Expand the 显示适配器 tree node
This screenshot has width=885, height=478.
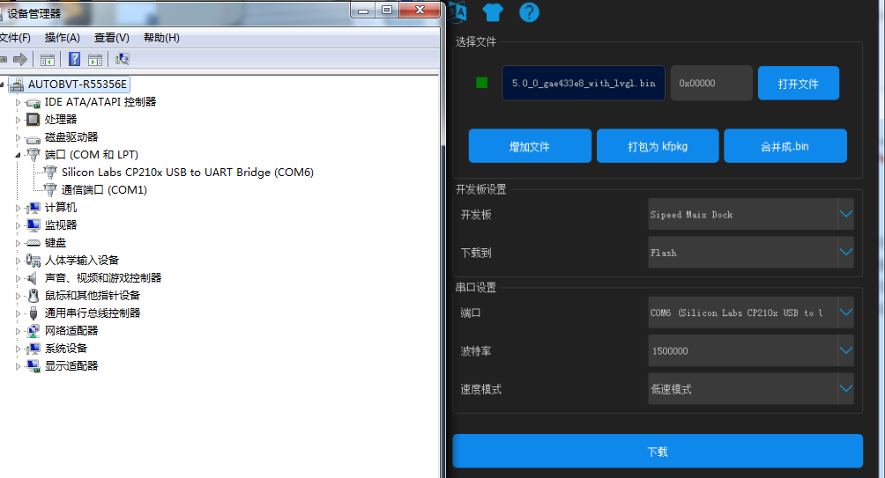[18, 366]
